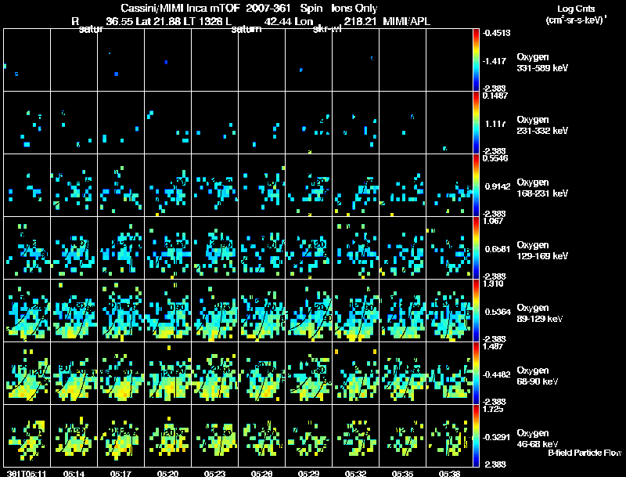
Task: Open the 89-129 keV panel at 05:20
Action: [x=167, y=310]
